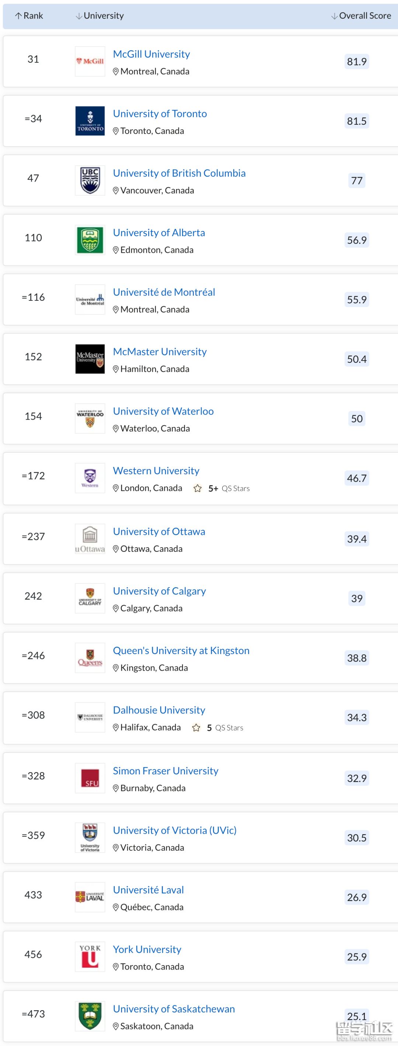Click the SFU red logo
Viewport: 398px width, 1046px height.
[x=90, y=778]
